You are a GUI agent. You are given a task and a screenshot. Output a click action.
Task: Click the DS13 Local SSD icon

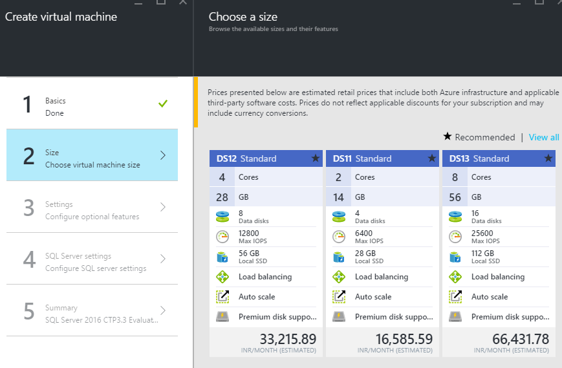click(455, 257)
